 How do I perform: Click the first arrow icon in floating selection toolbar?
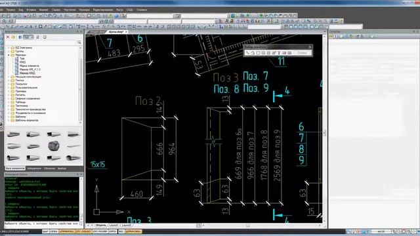point(247,53)
